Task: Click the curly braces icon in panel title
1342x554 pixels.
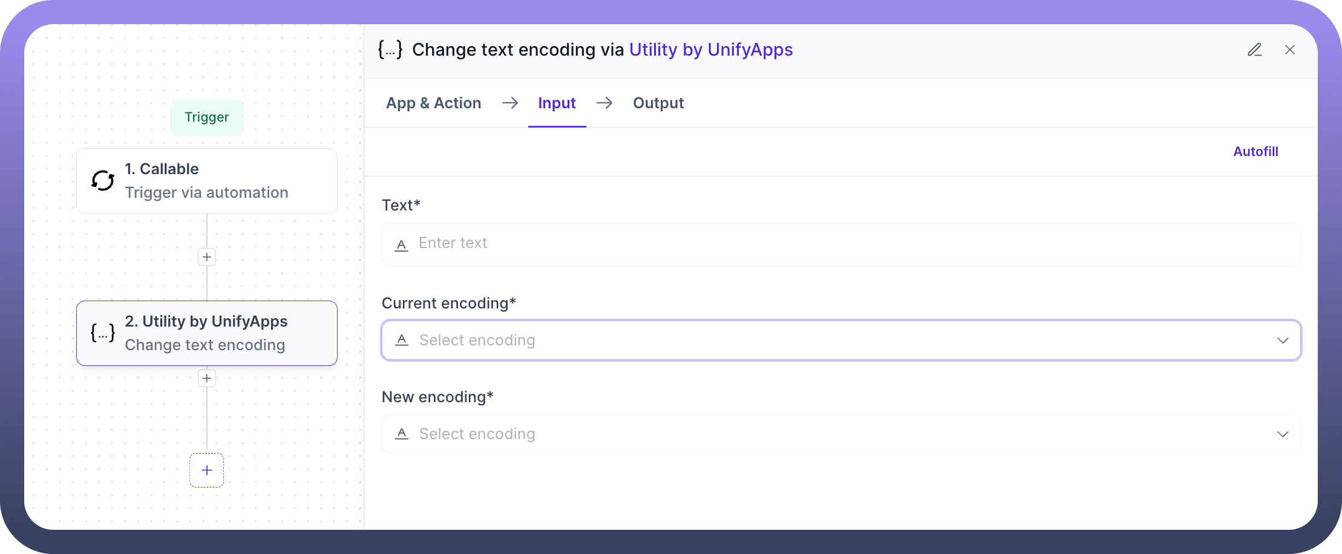Action: pos(390,50)
